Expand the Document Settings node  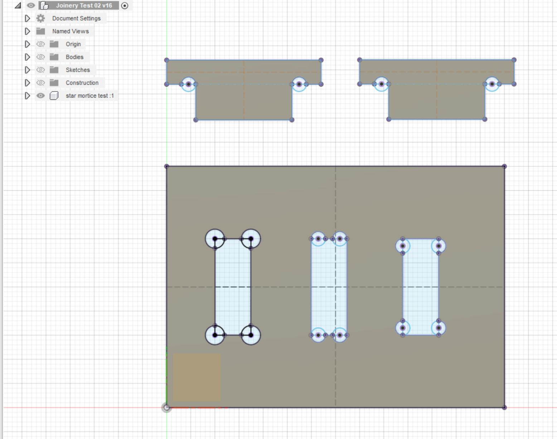coord(27,18)
